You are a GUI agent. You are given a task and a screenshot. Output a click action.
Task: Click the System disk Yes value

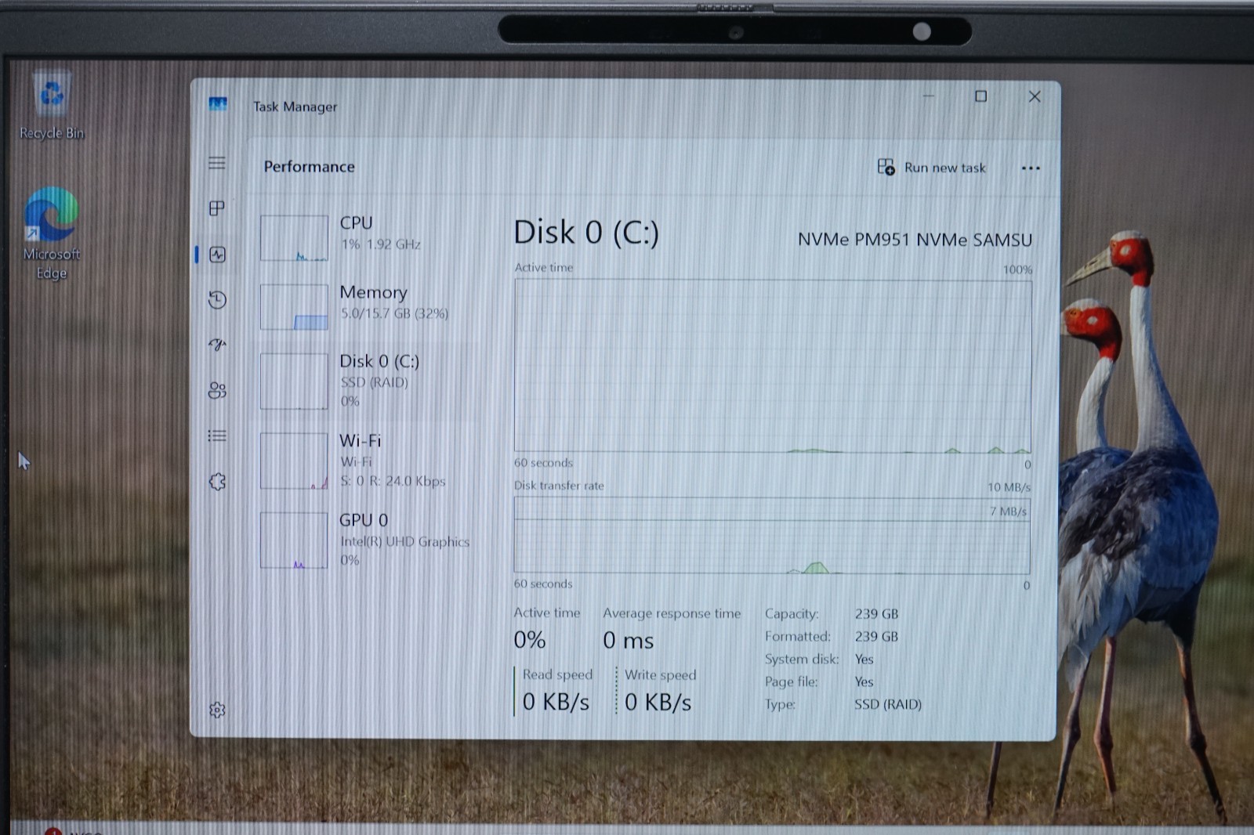(864, 660)
